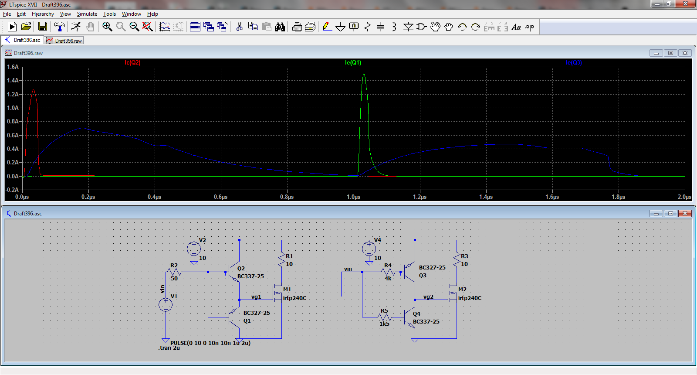697x375 pixels.
Task: Click the Redo arrow icon
Action: [475, 27]
